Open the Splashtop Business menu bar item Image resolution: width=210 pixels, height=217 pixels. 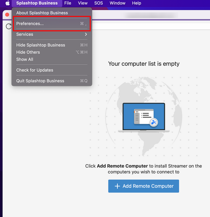pyautogui.click(x=37, y=3)
